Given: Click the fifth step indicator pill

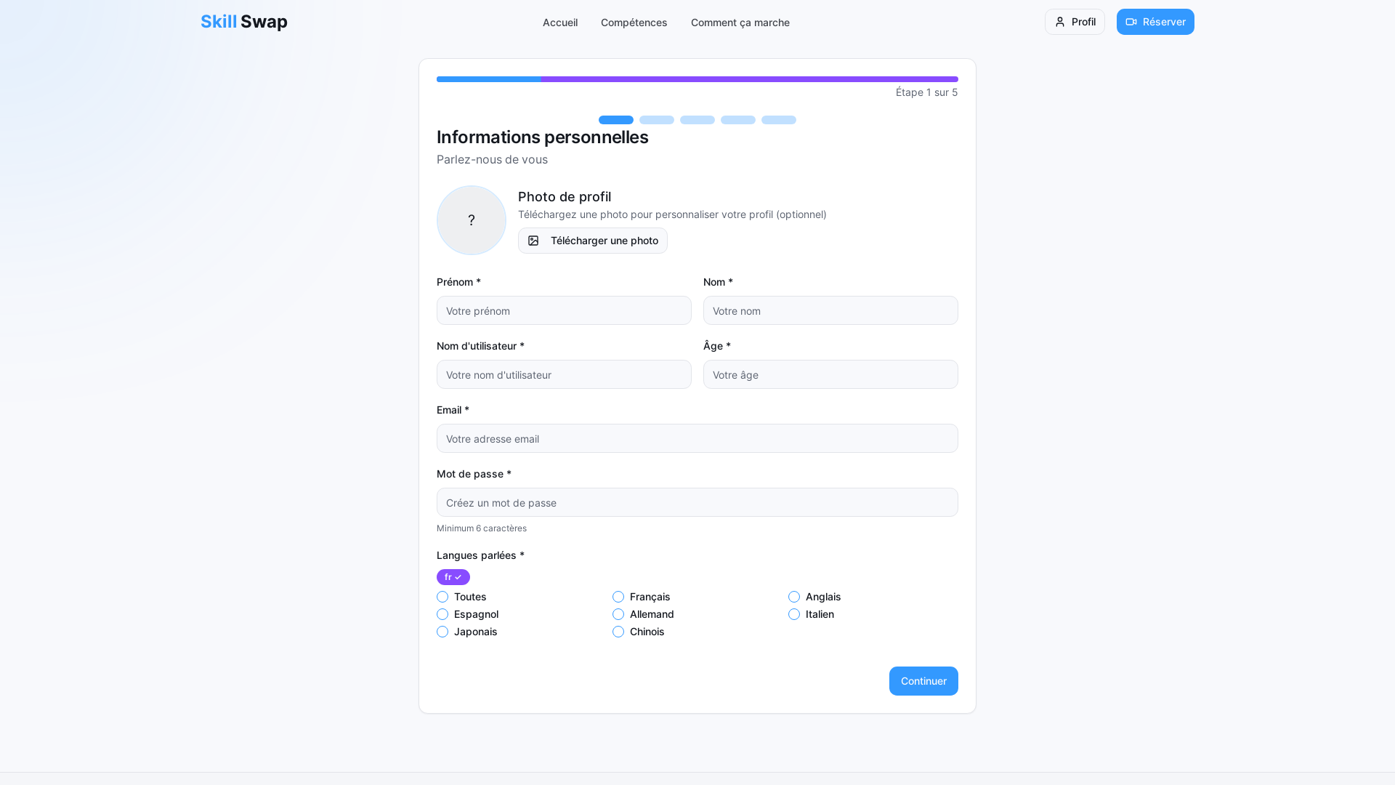Looking at the screenshot, I should click(779, 120).
